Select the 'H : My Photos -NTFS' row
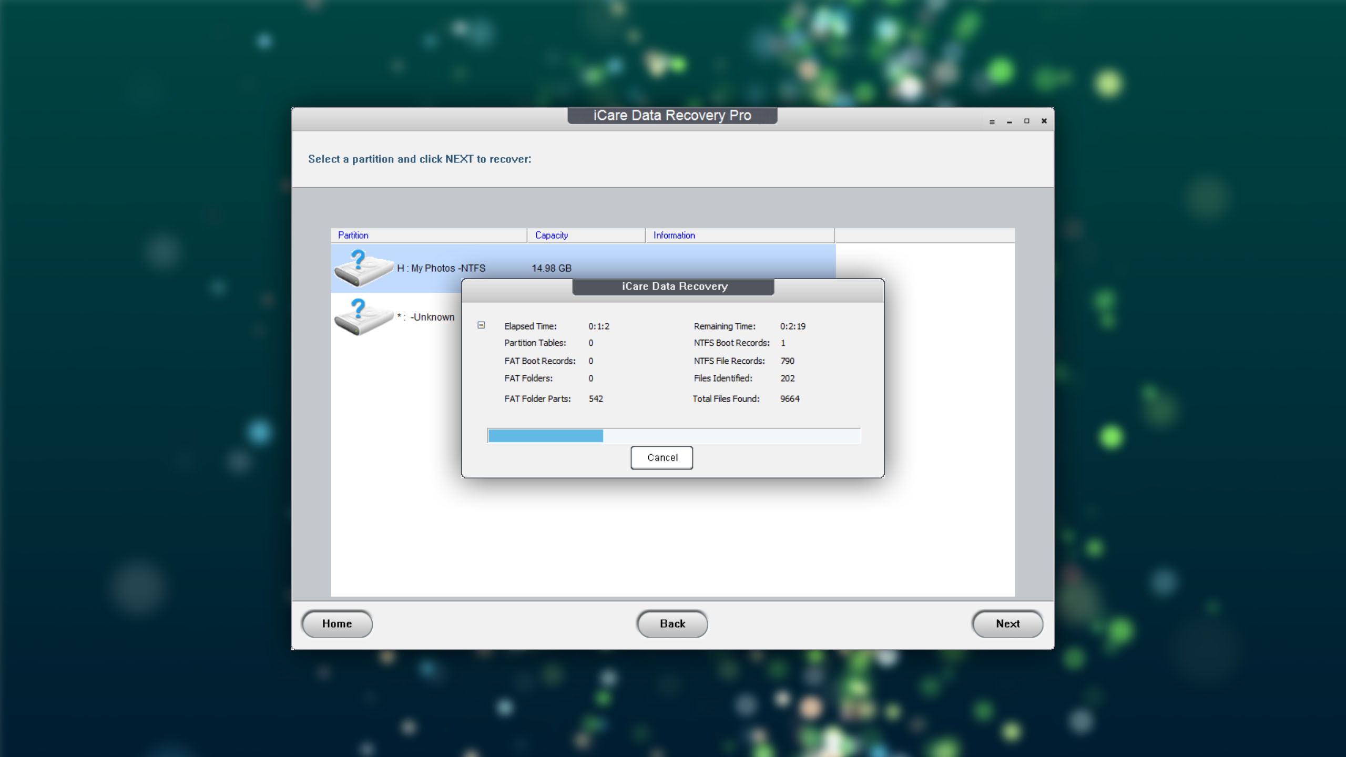 click(x=583, y=268)
